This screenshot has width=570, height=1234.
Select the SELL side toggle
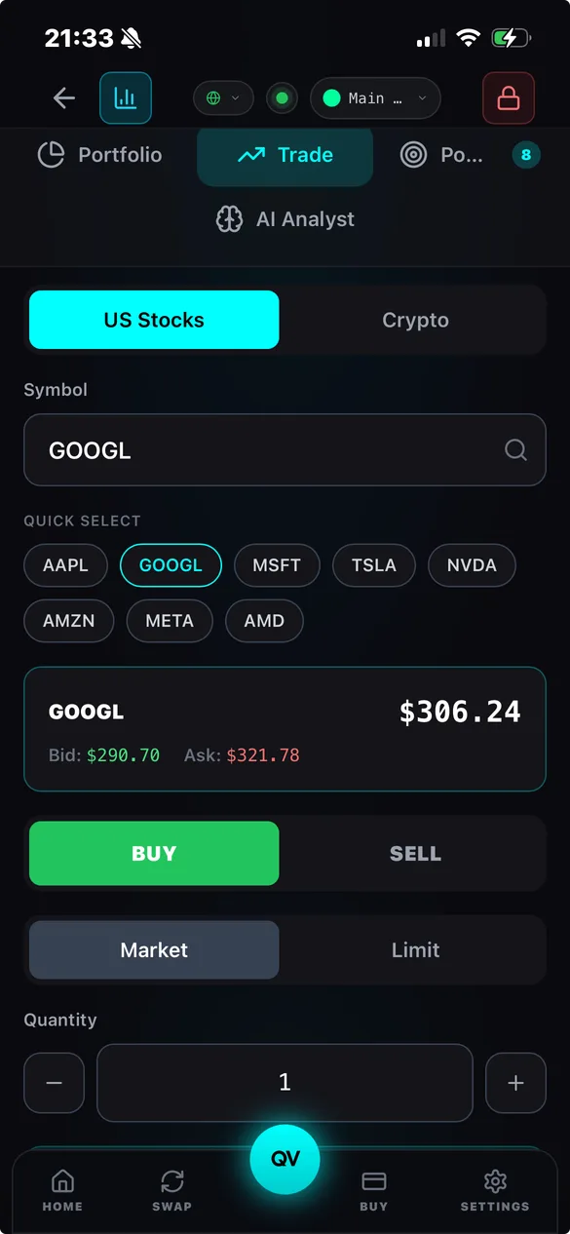pyautogui.click(x=416, y=852)
